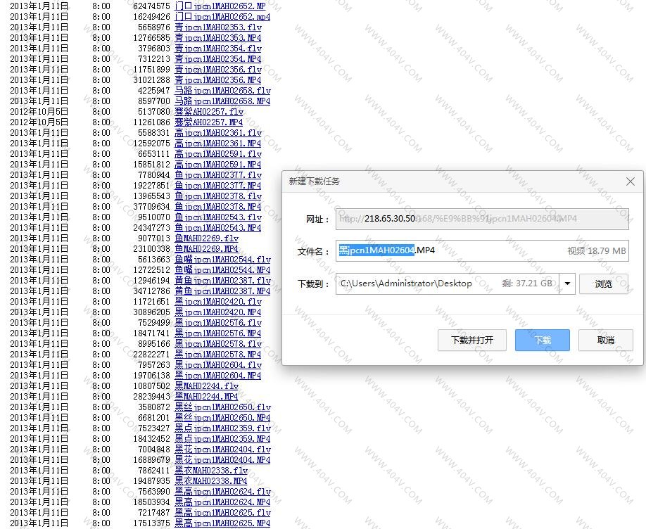Click the blue 下载 button
The width and height of the screenshot is (646, 529).
tap(542, 340)
